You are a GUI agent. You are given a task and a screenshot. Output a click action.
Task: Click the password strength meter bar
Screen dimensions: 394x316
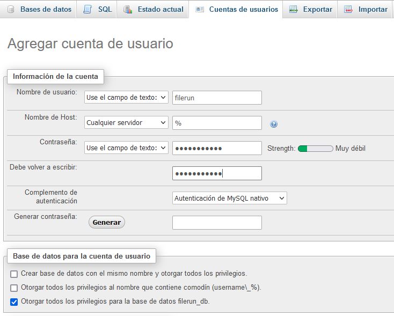315,148
